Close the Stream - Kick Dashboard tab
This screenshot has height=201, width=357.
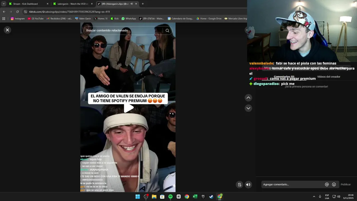tap(47, 4)
